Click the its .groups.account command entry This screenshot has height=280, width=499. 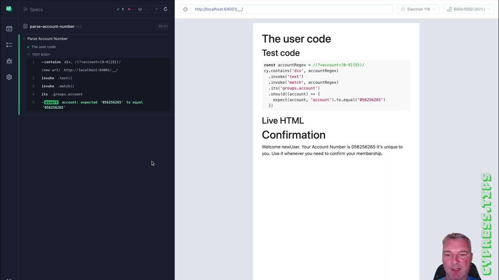(62, 94)
